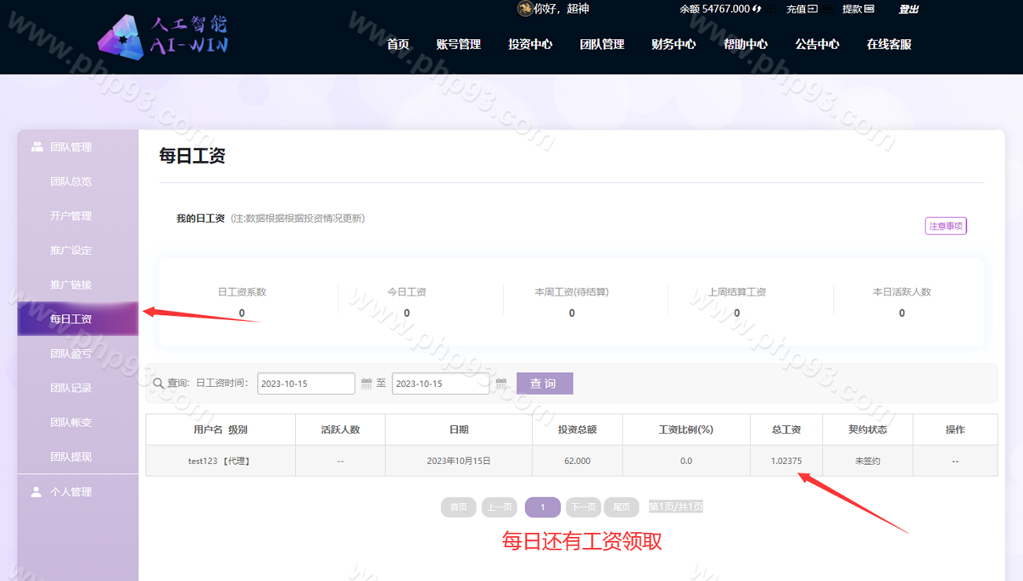This screenshot has height=581, width=1023.
Task: Expand the 个人管理 sidebar section
Action: pos(71,492)
